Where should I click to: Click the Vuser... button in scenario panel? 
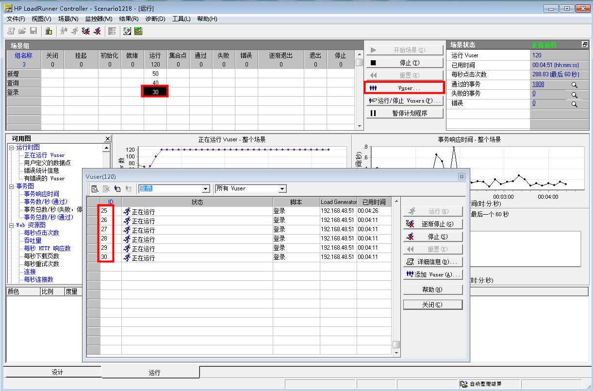(405, 88)
